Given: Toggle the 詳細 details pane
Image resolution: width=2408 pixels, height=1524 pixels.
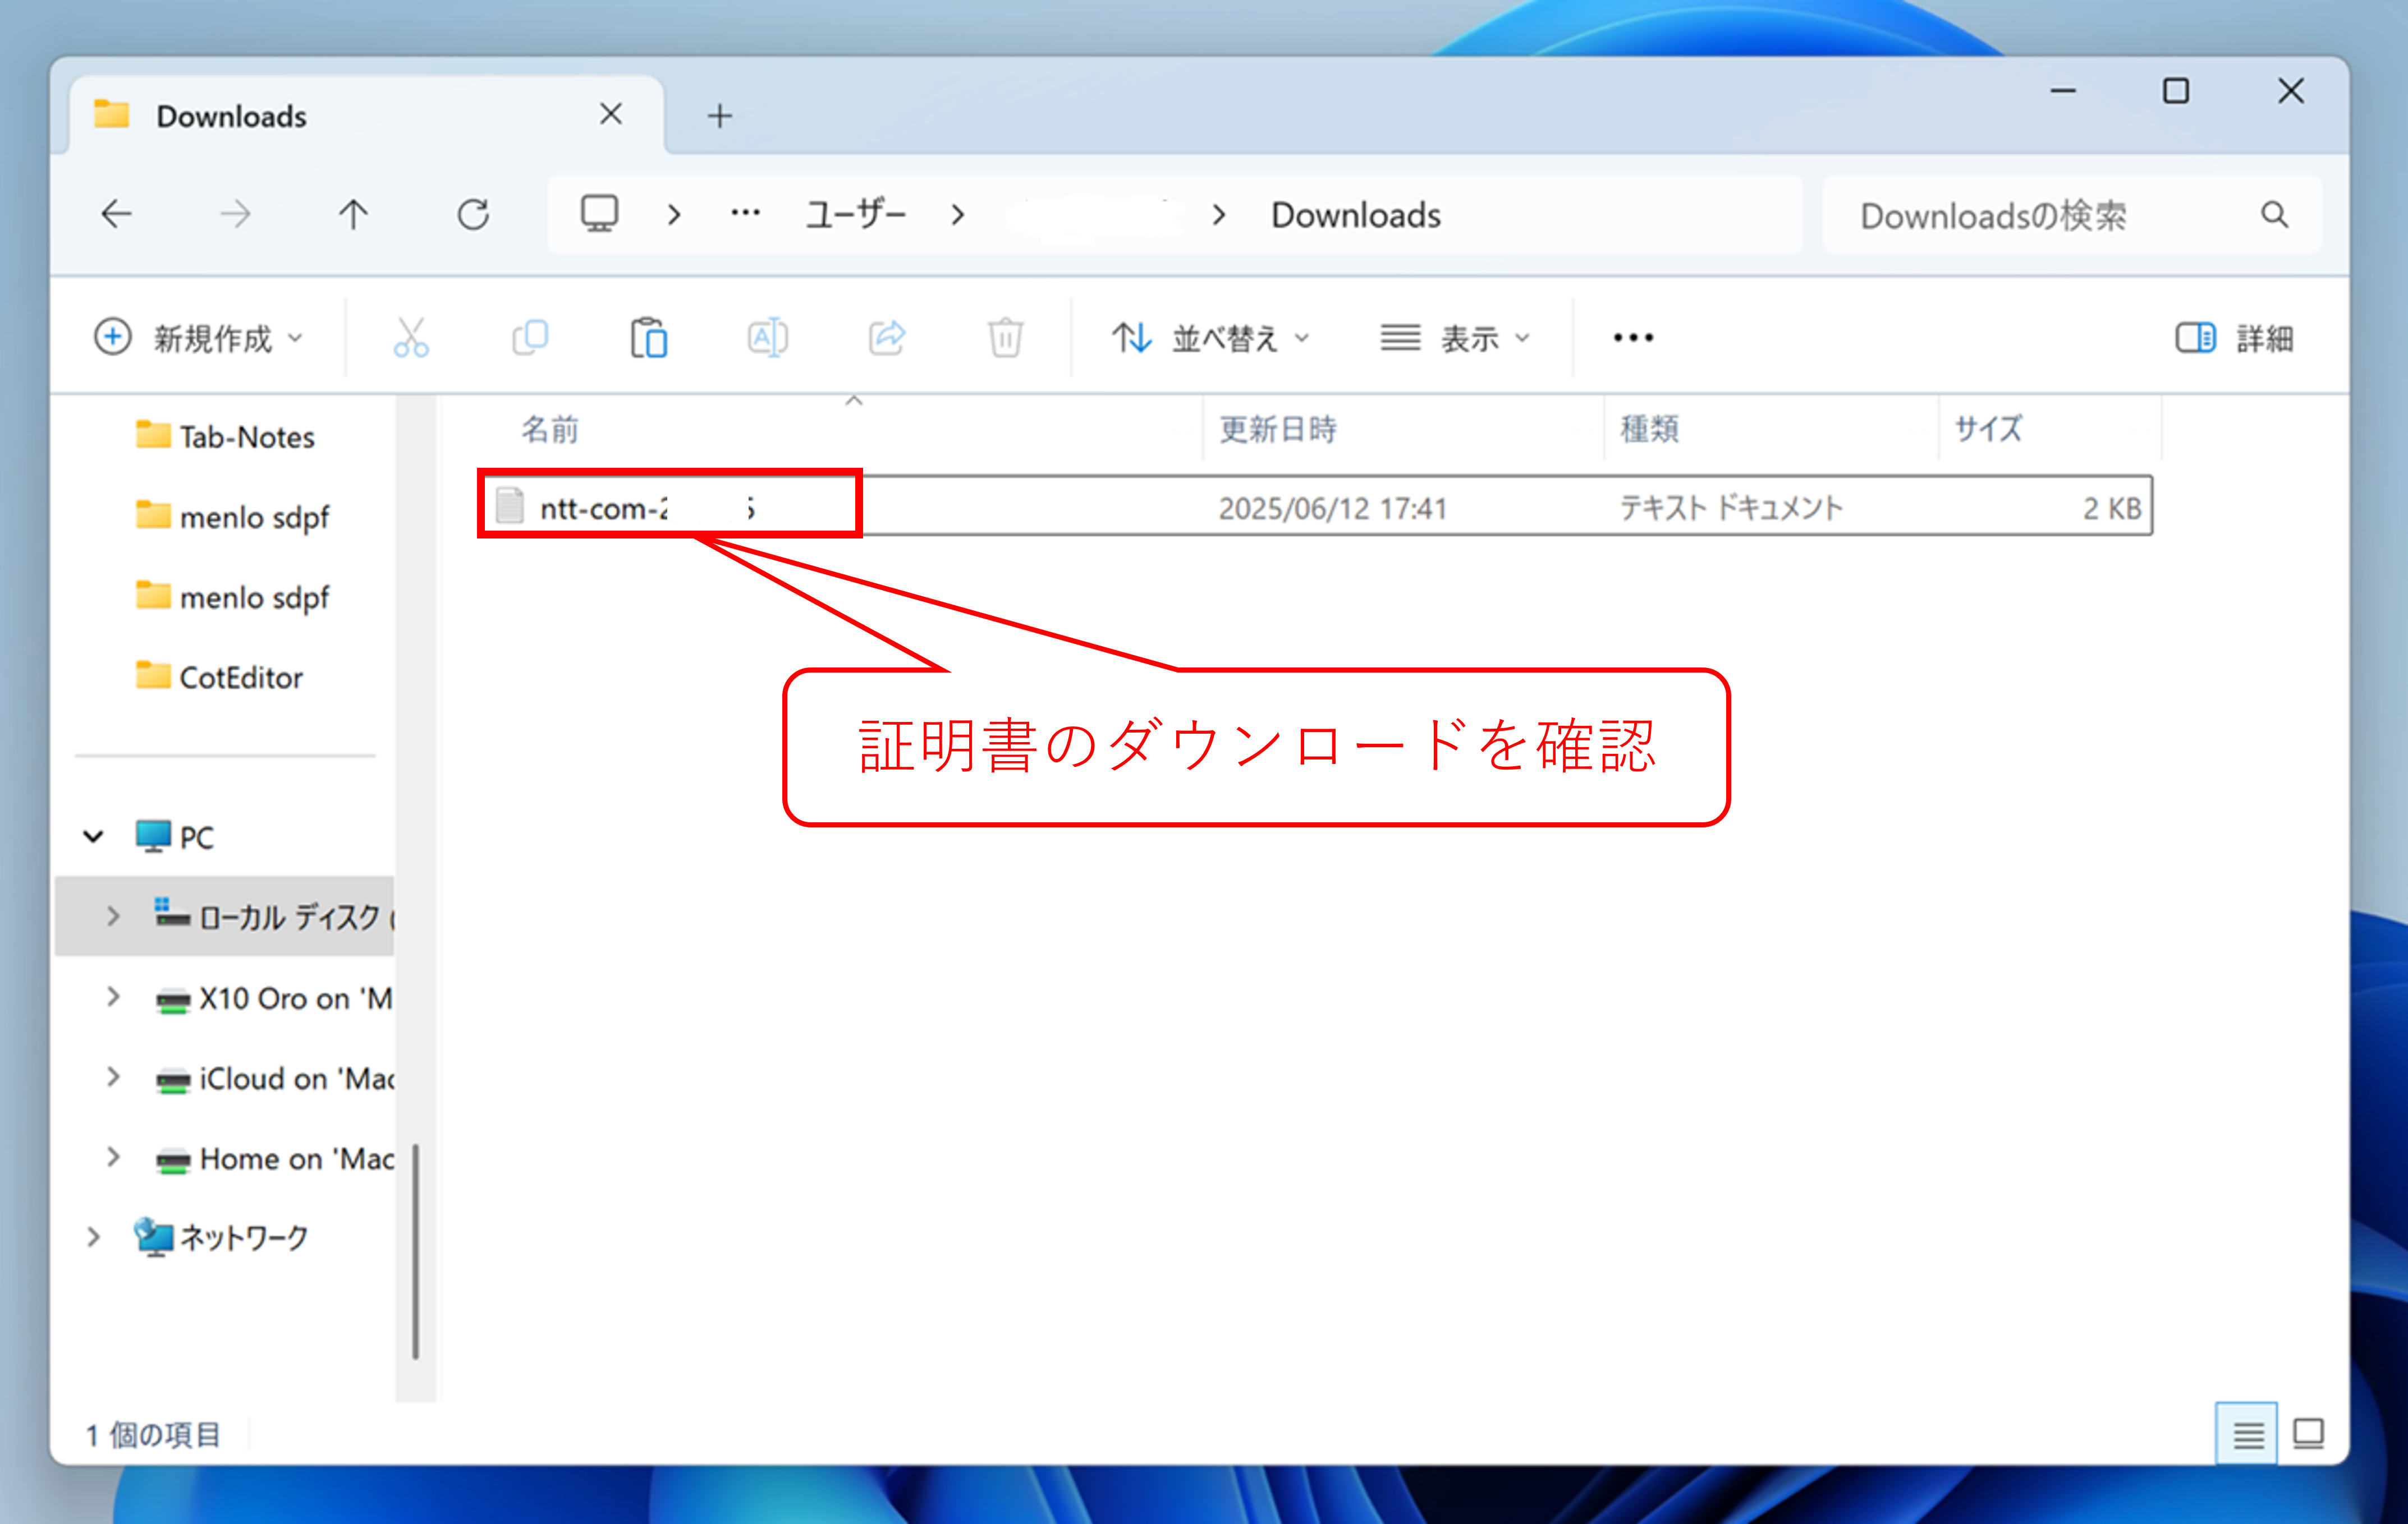Looking at the screenshot, I should [2235, 338].
